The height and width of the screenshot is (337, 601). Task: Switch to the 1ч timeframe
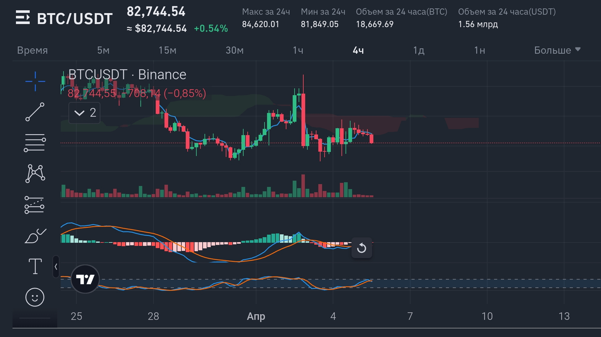pos(298,50)
